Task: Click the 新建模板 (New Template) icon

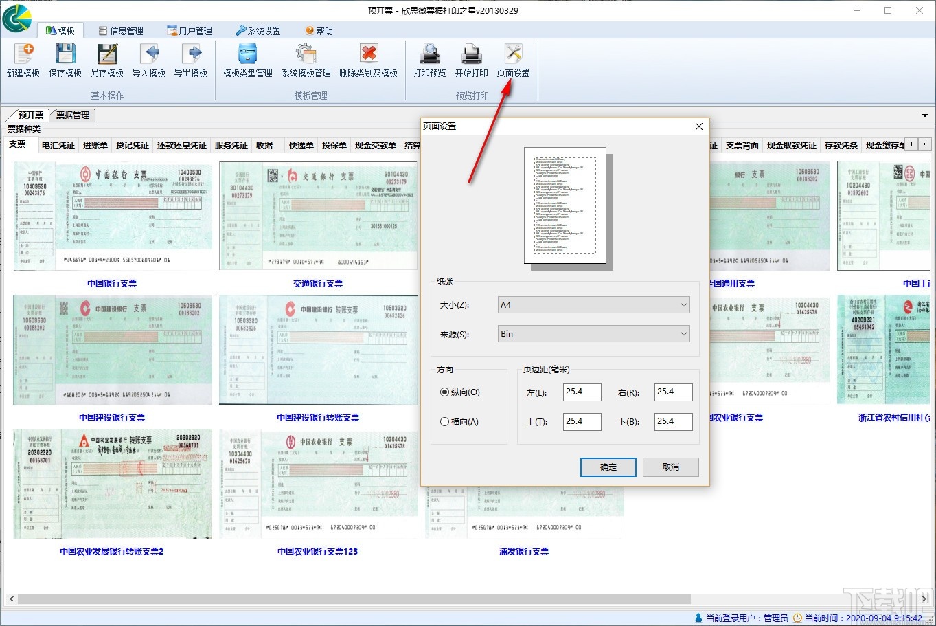Action: pos(23,54)
